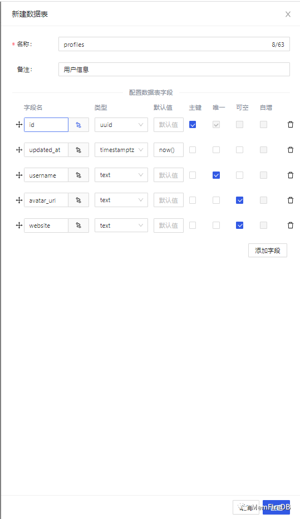Viewport: 300px width, 519px height.
Task: Open text type dropdown for website
Action: (121, 226)
